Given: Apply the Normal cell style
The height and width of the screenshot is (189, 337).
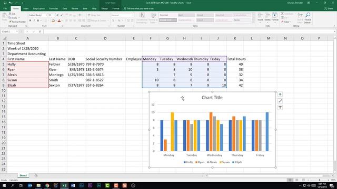Looking at the screenshot, I should pos(168,15).
